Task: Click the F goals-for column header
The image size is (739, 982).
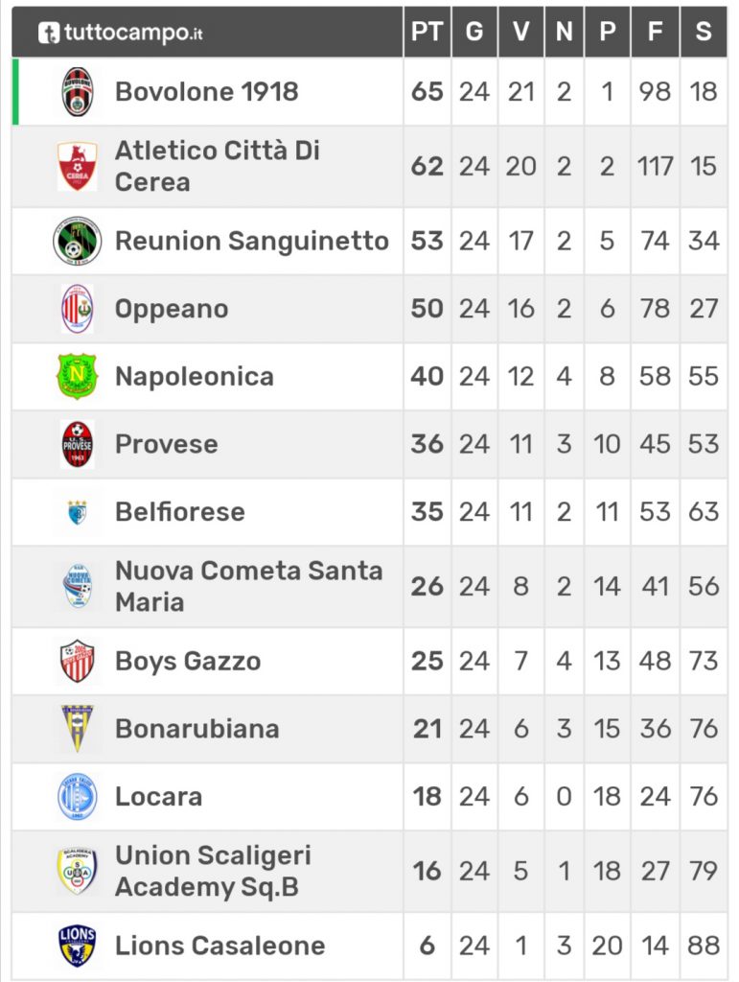Action: tap(656, 32)
